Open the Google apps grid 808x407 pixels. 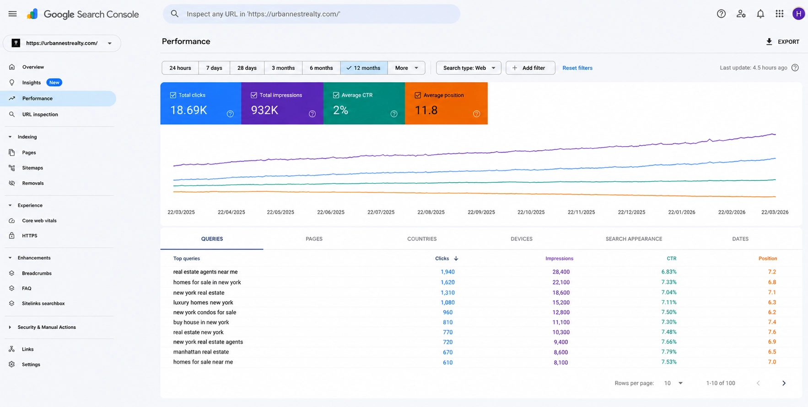(780, 14)
